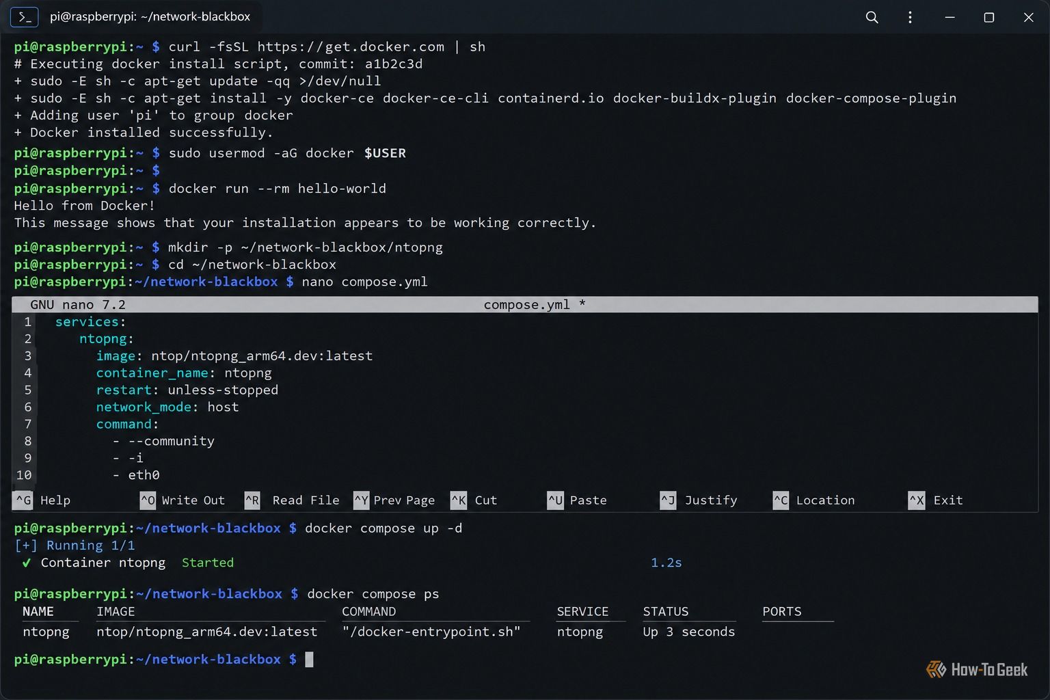Open the three-dot options menu
Image resolution: width=1050 pixels, height=700 pixels.
(910, 17)
